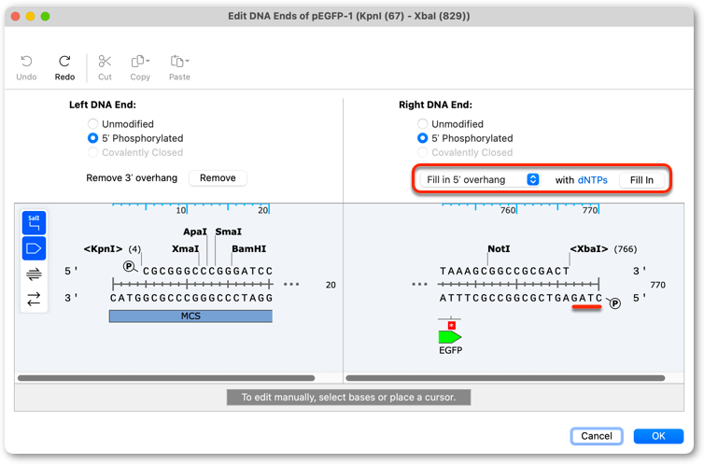
Task: Open the dNTPs link
Action: pyautogui.click(x=593, y=180)
